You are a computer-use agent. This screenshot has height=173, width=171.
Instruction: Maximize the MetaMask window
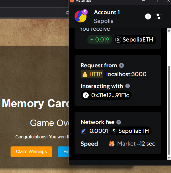[x=156, y=1]
